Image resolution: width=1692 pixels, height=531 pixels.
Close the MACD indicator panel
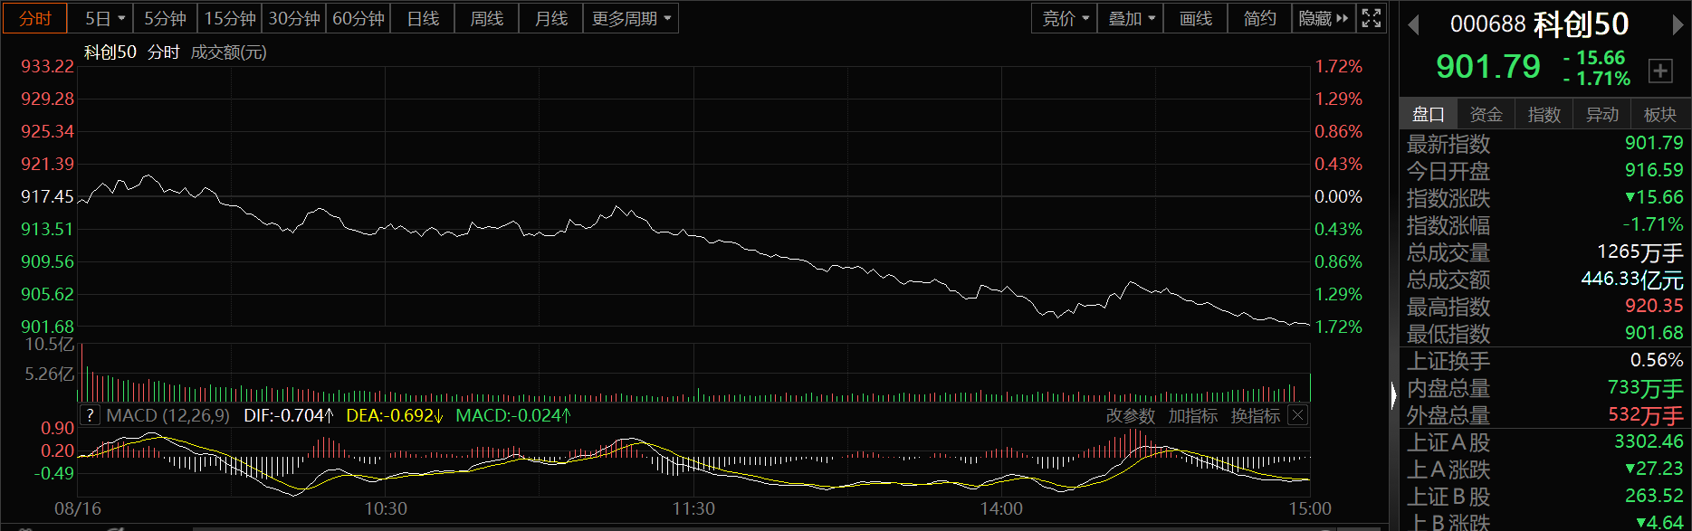pos(1297,415)
